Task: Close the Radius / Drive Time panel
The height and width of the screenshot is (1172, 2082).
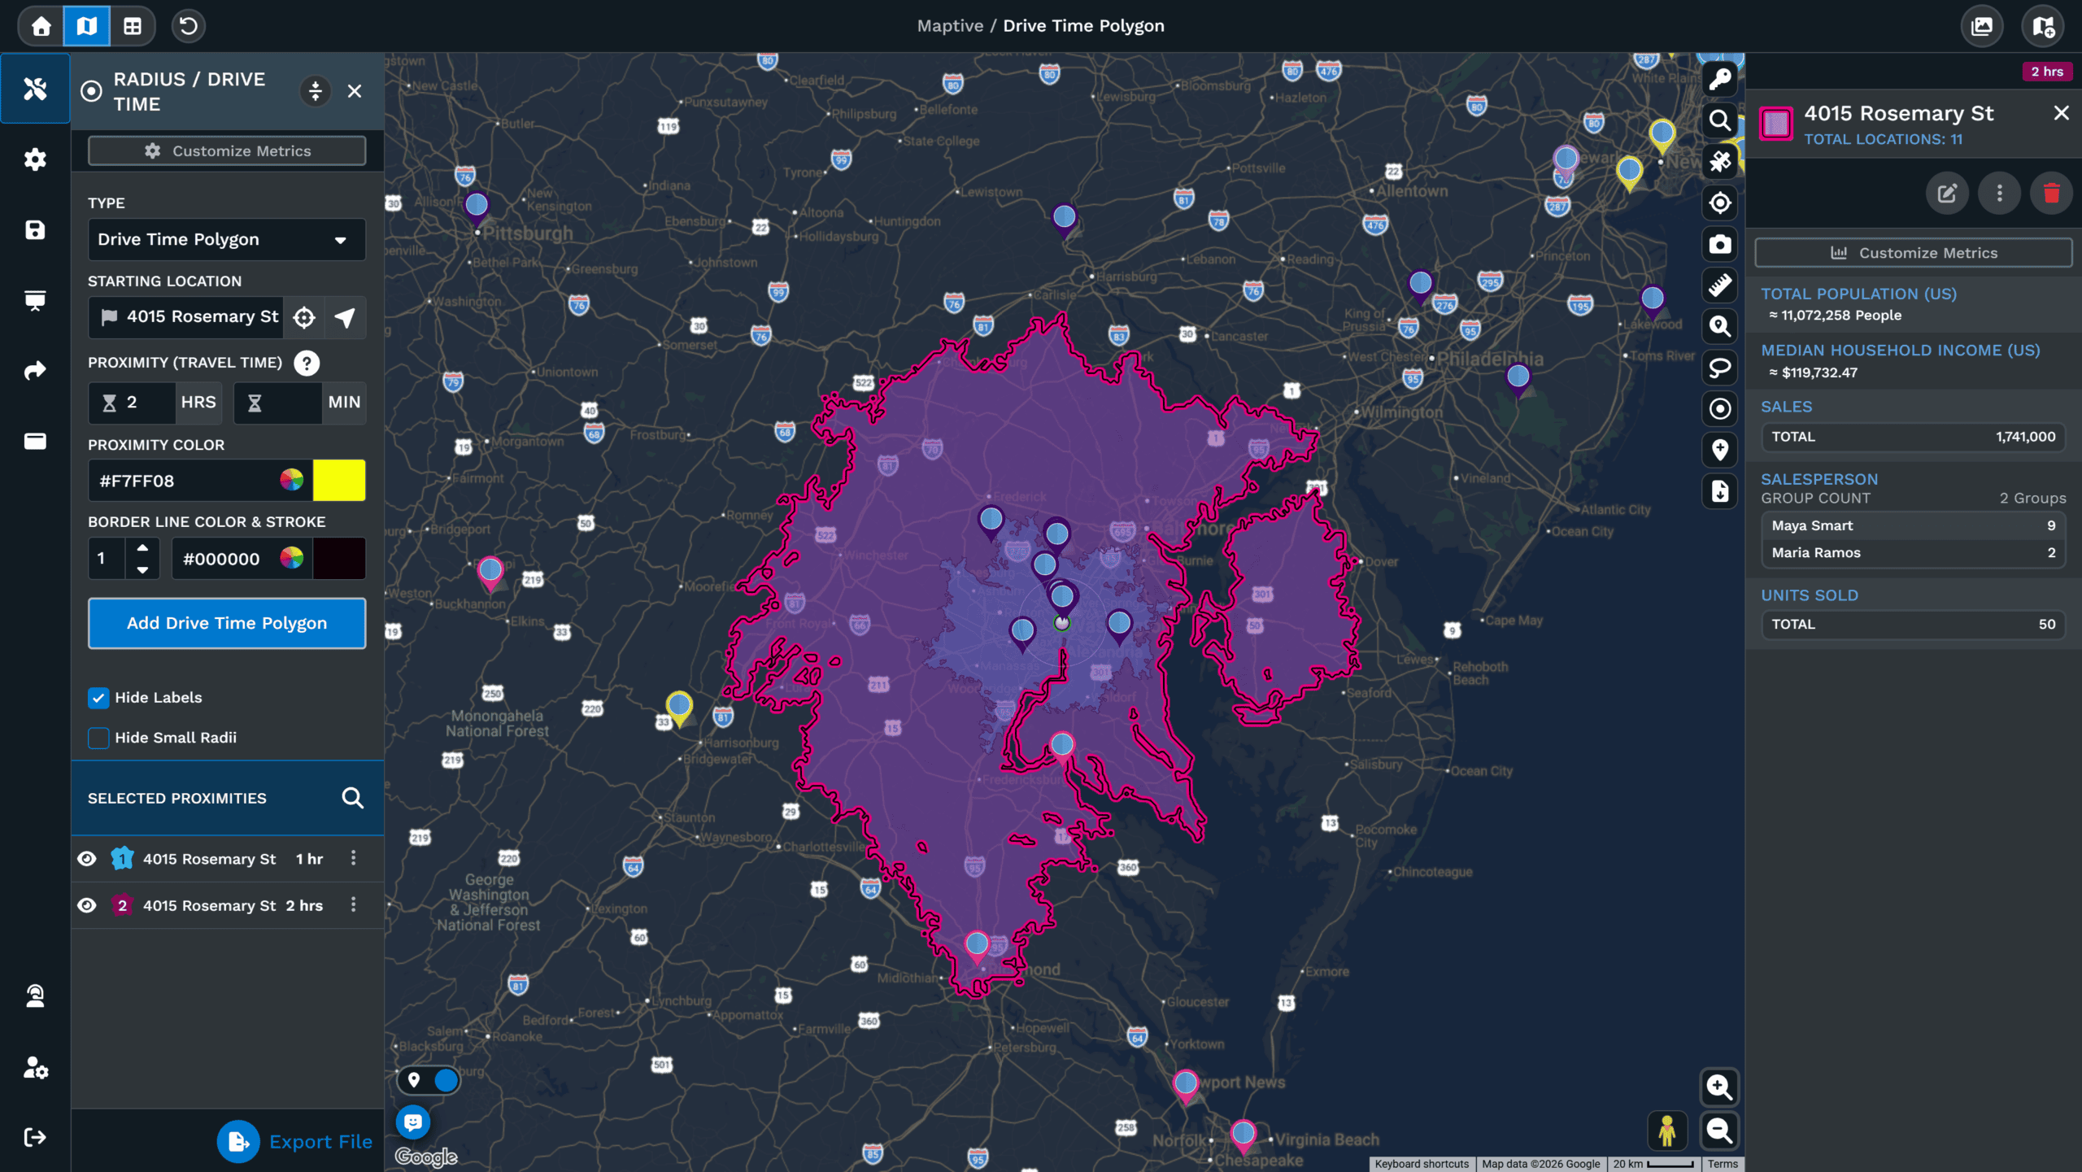Action: [355, 91]
